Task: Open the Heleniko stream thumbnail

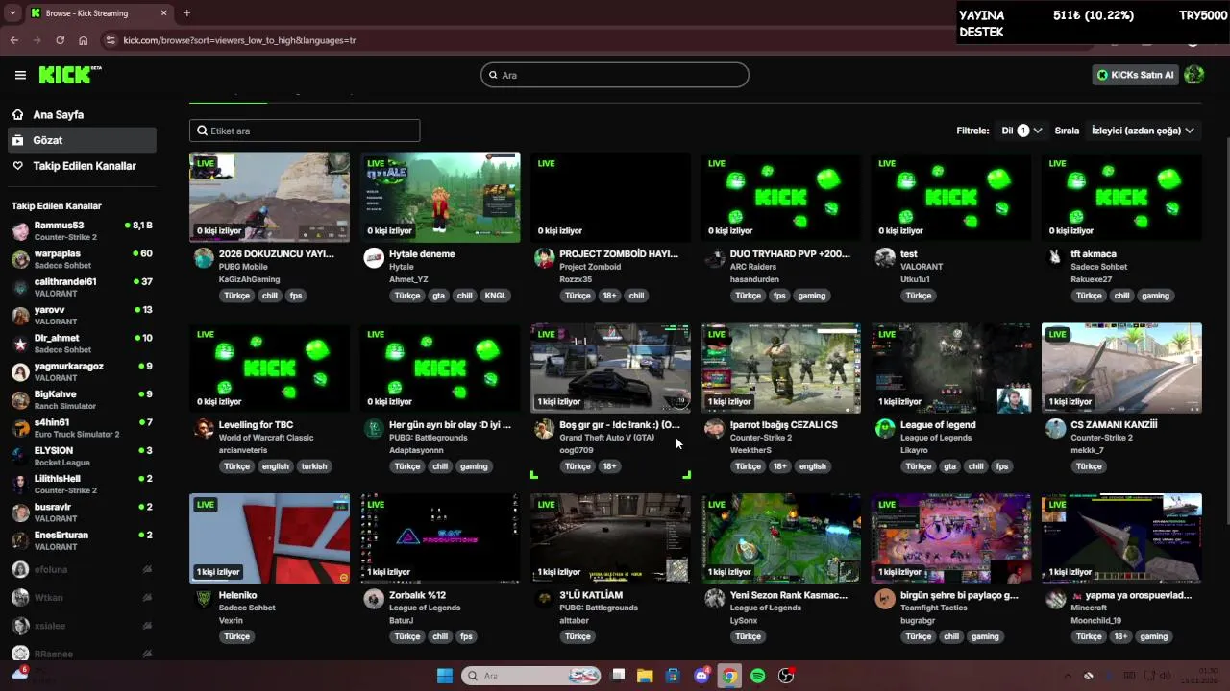Action: pyautogui.click(x=269, y=537)
